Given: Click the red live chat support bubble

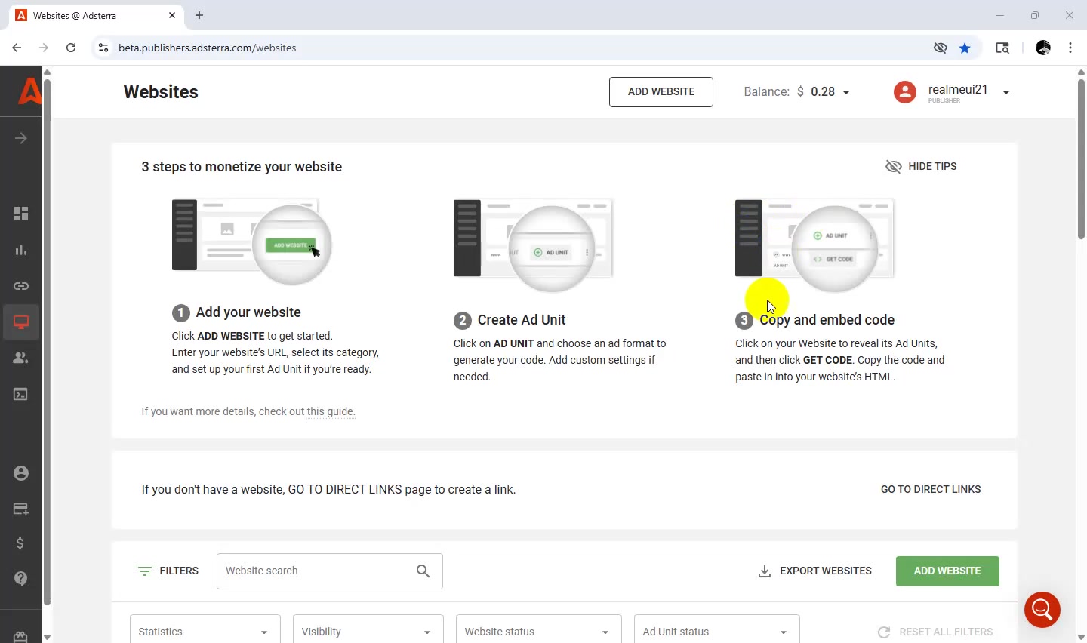Looking at the screenshot, I should click(1042, 610).
